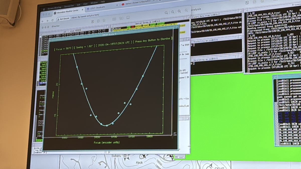
Task: Show all displays grid icon
Action: pos(114,19)
